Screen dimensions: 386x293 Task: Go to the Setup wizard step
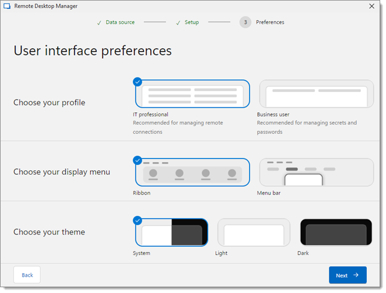coord(192,22)
